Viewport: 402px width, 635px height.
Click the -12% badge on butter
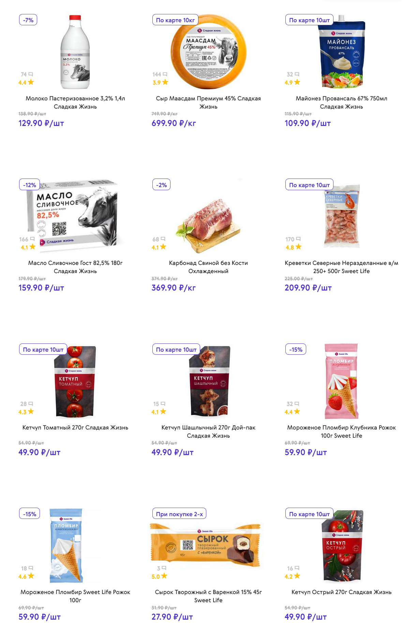coord(29,185)
